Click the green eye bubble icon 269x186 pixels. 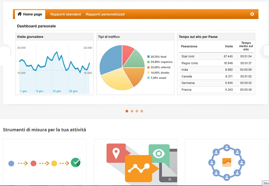159,154
